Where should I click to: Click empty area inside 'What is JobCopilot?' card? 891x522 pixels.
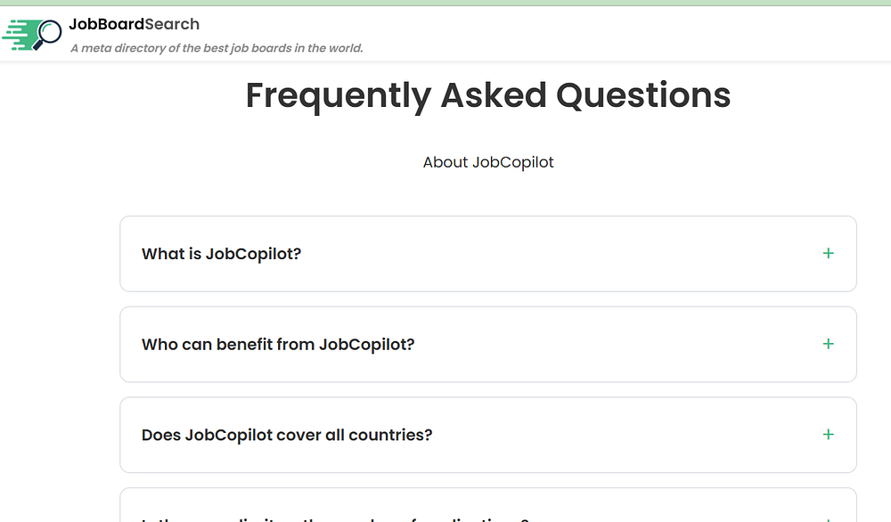pos(552,254)
